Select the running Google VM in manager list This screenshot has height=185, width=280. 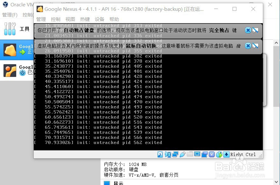17,50
